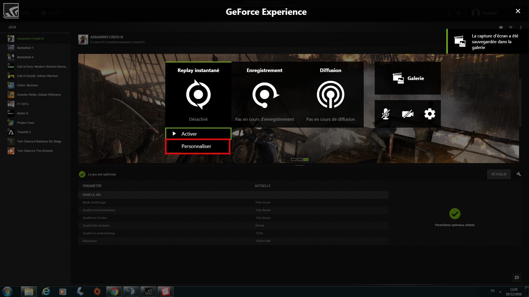Toggle the disabled camera icon
Viewport: 529px width, 297px height.
[408, 114]
